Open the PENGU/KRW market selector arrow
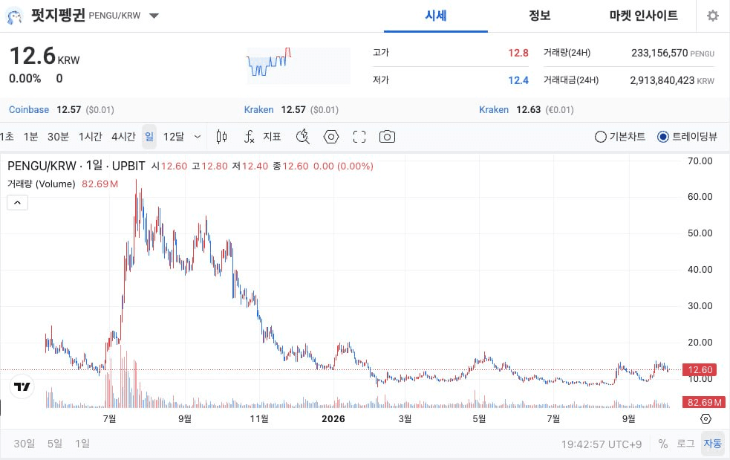 pos(154,16)
